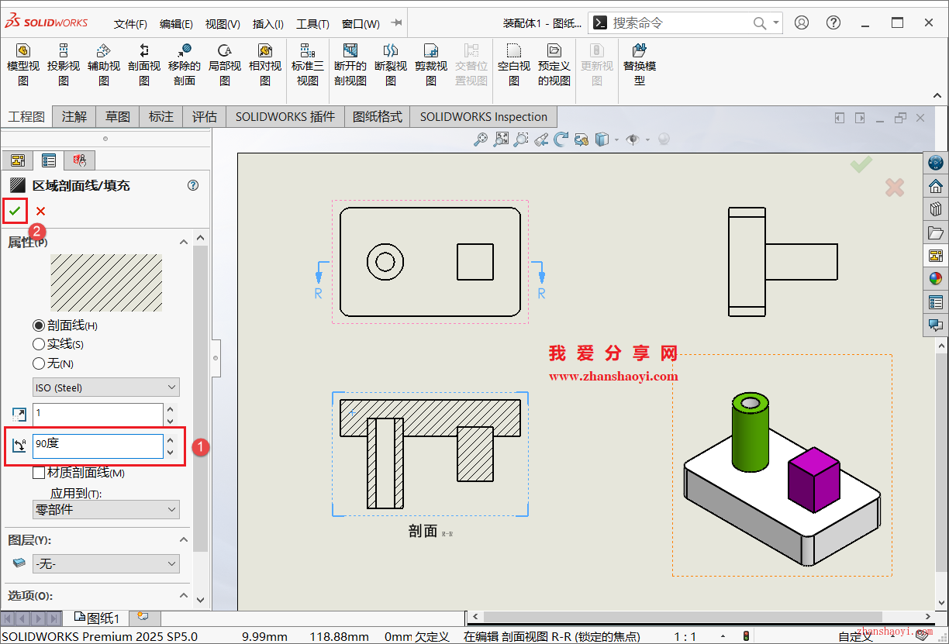Insert Standard 3 View (标准三视图)
949x644 pixels.
click(x=308, y=64)
